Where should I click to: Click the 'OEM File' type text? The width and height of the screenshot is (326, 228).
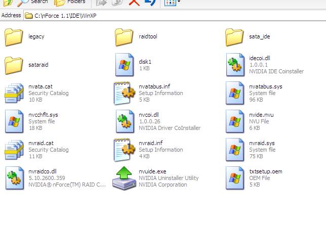[259, 178]
